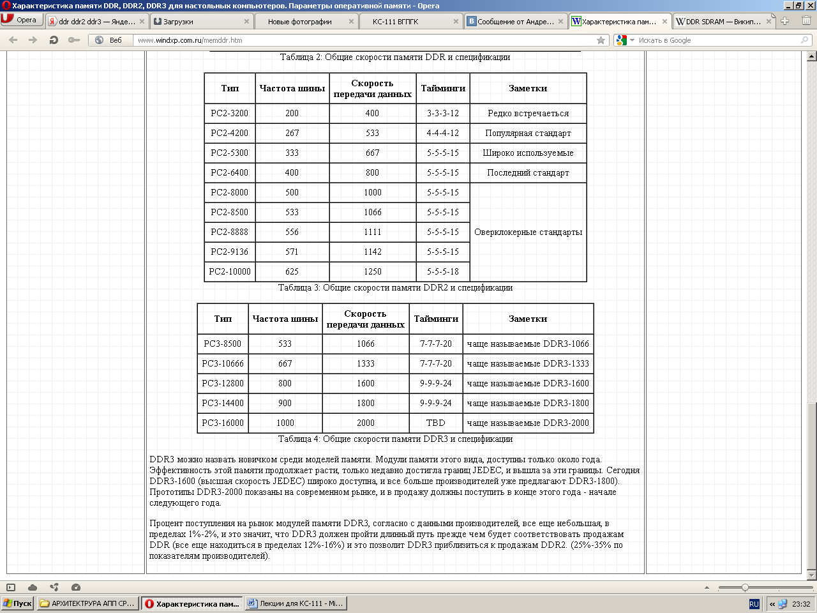
Task: Open the password wand key icon
Action: click(74, 40)
